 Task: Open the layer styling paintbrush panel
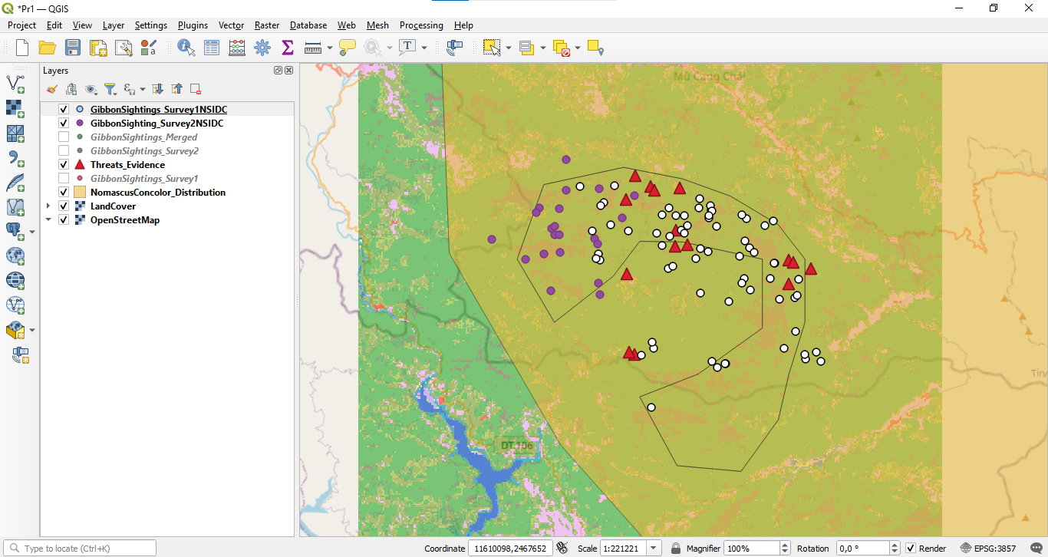(x=52, y=89)
